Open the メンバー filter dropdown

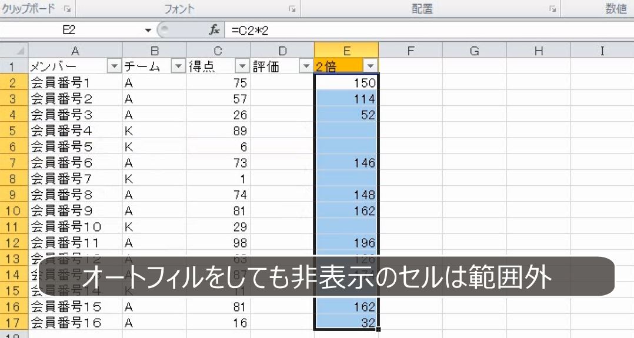tap(115, 66)
